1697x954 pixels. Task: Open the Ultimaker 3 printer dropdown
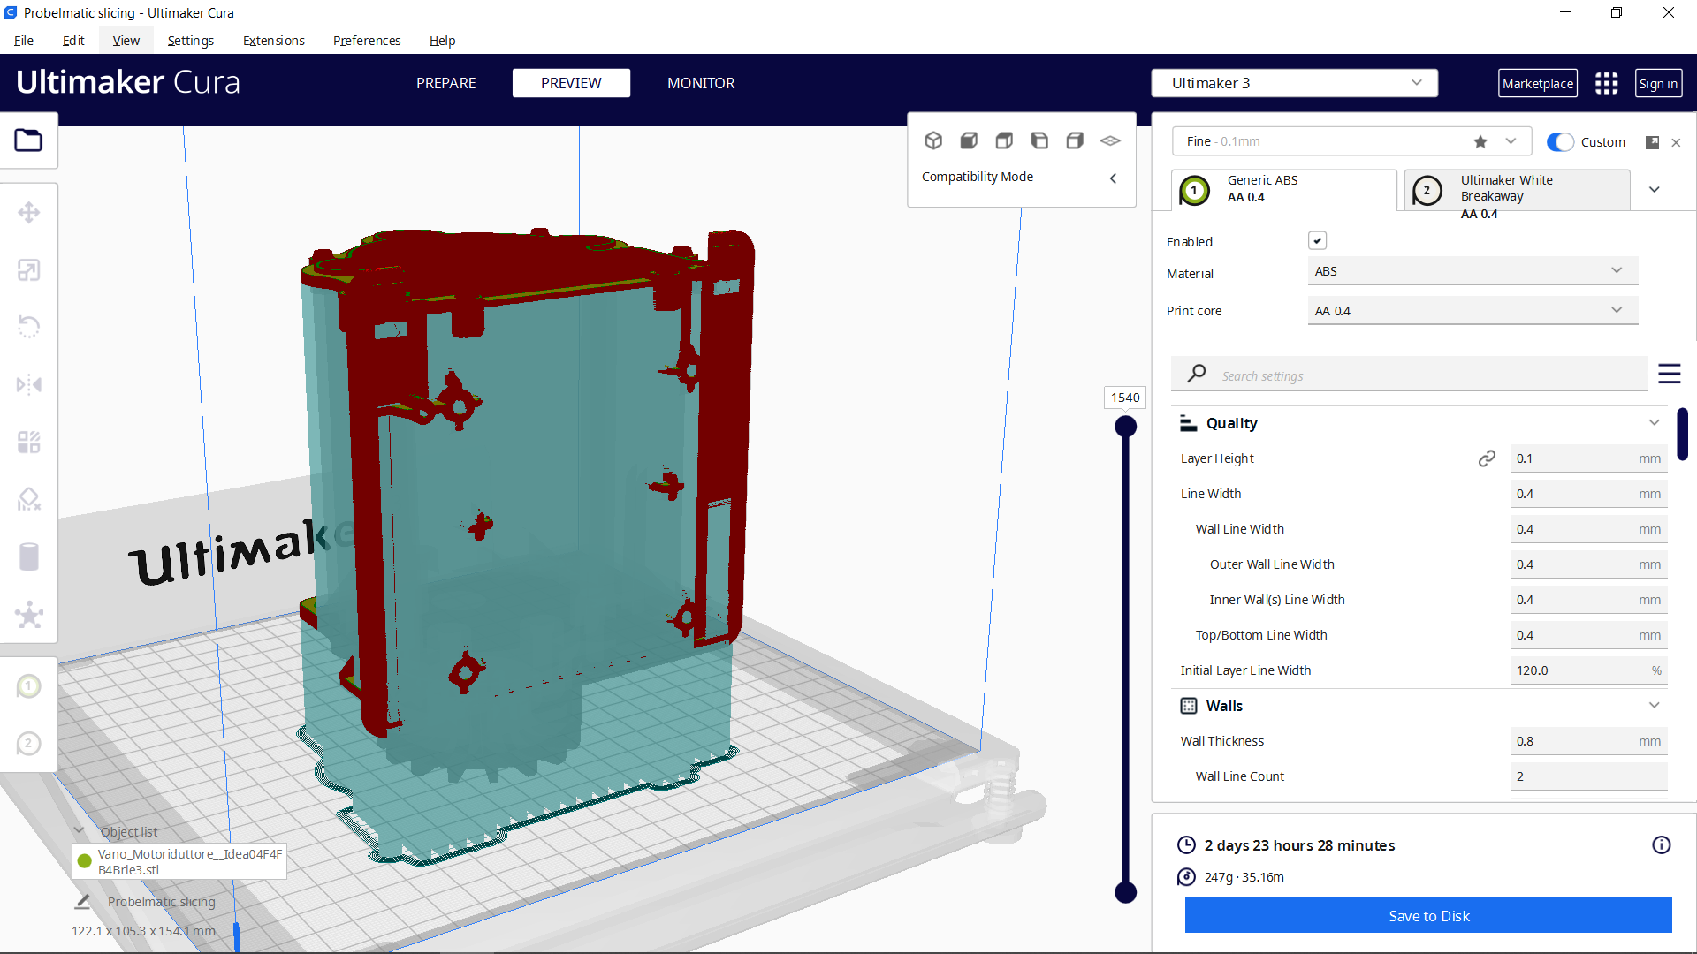pos(1293,82)
